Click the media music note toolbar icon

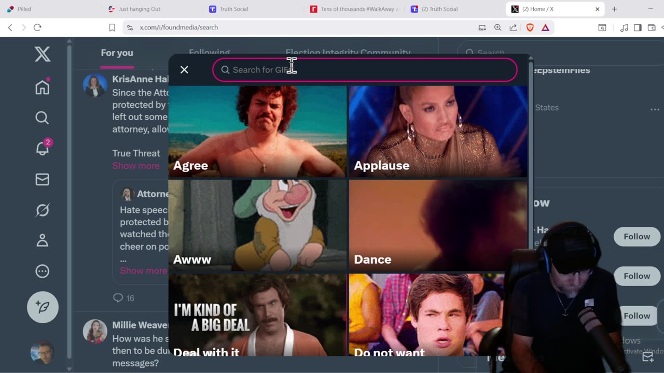point(624,27)
